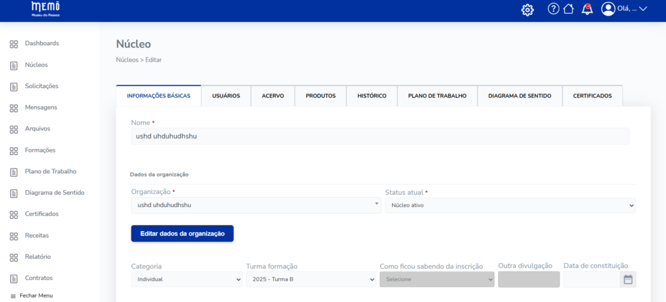The width and height of the screenshot is (666, 302).
Task: Switch to the Usuários tab
Action: [226, 96]
